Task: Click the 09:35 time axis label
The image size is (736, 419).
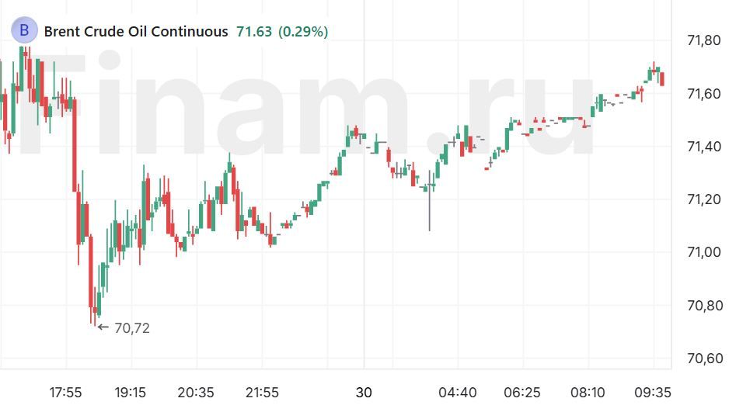Action: pos(654,393)
